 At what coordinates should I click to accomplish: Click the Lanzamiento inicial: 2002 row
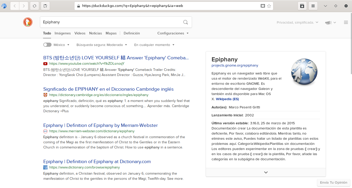[x=266, y=115]
